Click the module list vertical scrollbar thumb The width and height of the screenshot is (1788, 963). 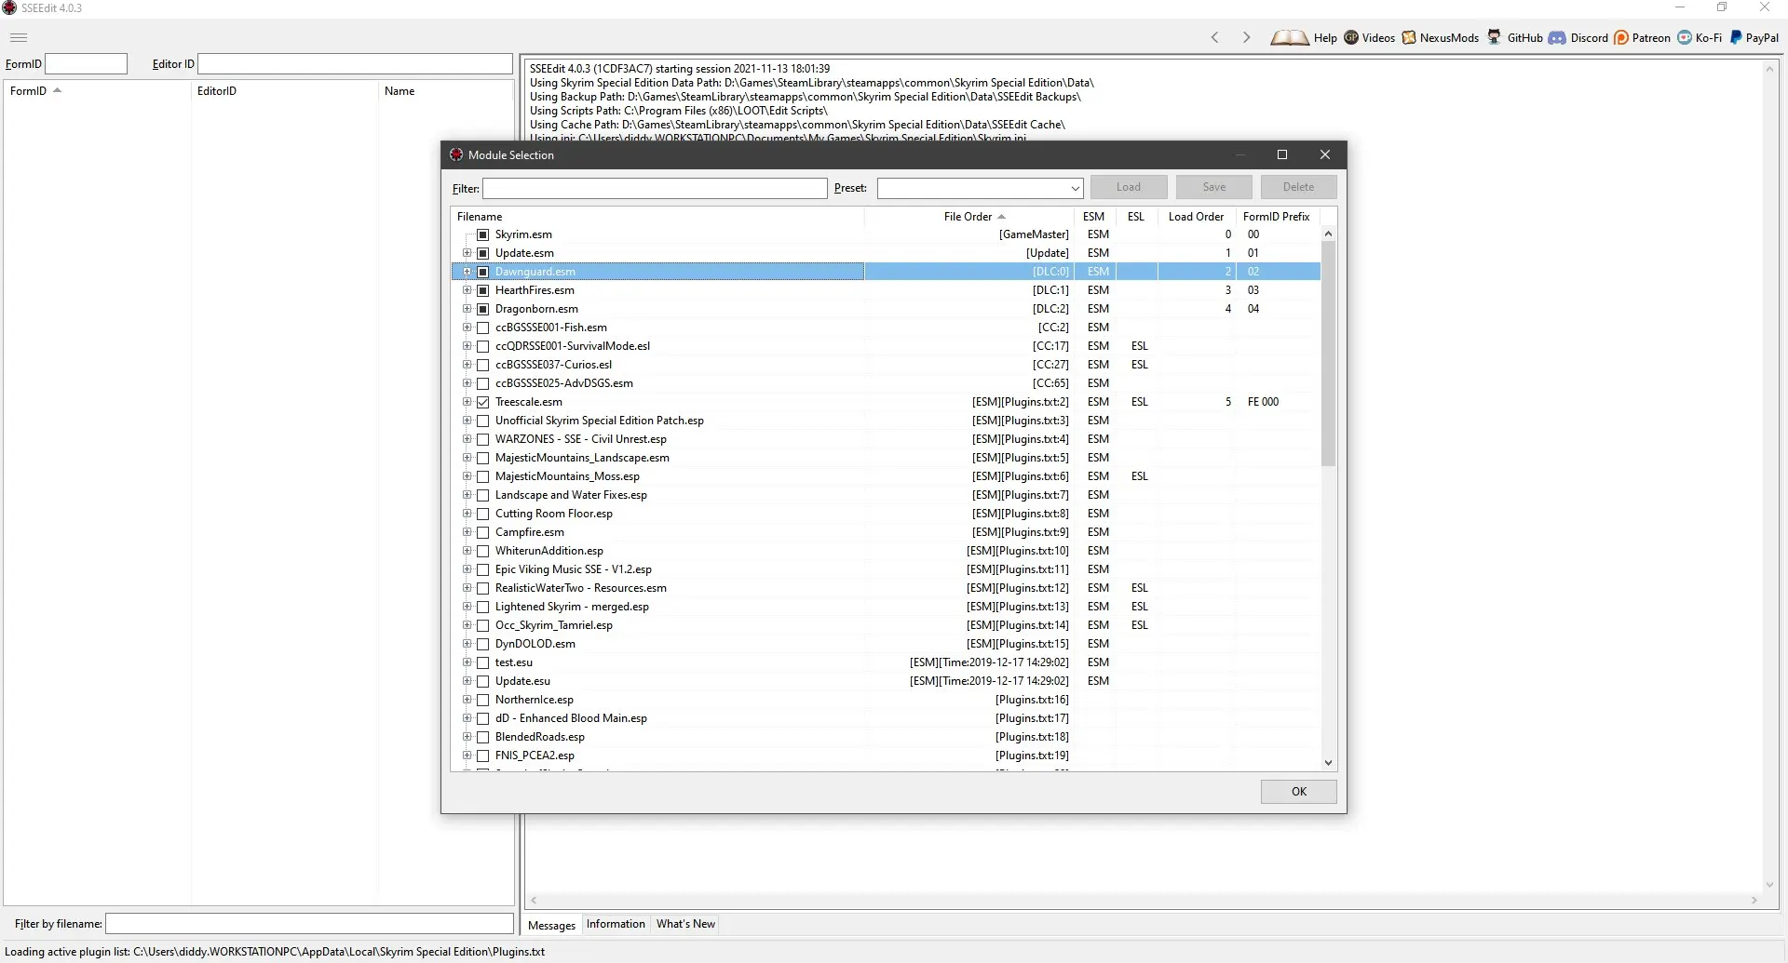[1328, 354]
